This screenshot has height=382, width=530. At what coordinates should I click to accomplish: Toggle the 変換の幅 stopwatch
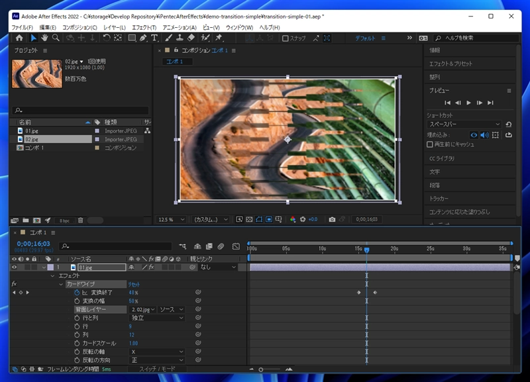click(x=77, y=301)
